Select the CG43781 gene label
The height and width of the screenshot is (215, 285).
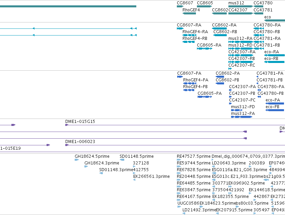click(x=263, y=10)
